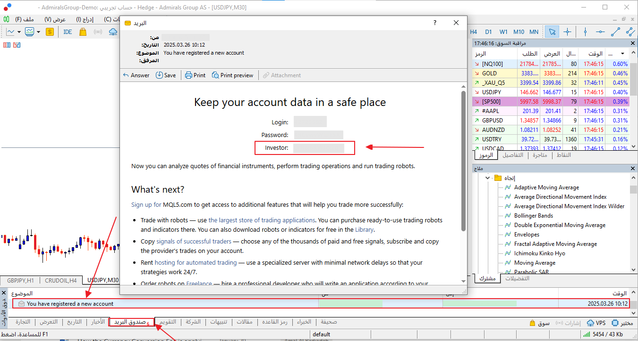Expand the chart type dropdown arrow
This screenshot has height=341, width=638.
(x=19, y=32)
